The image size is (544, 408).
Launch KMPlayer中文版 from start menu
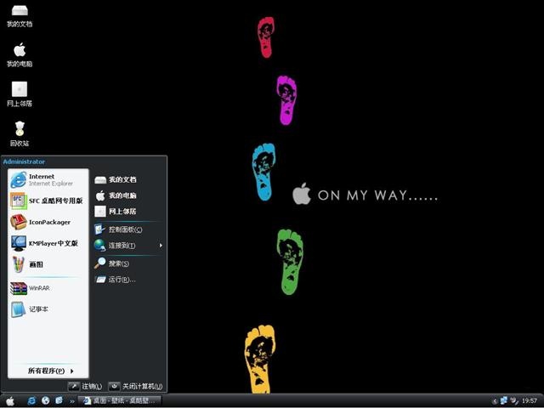tap(48, 243)
